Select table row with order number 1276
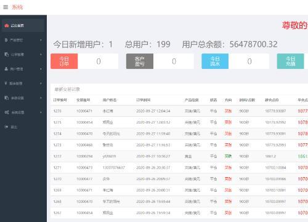Viewport: 308px width, 222px height. tap(179, 111)
